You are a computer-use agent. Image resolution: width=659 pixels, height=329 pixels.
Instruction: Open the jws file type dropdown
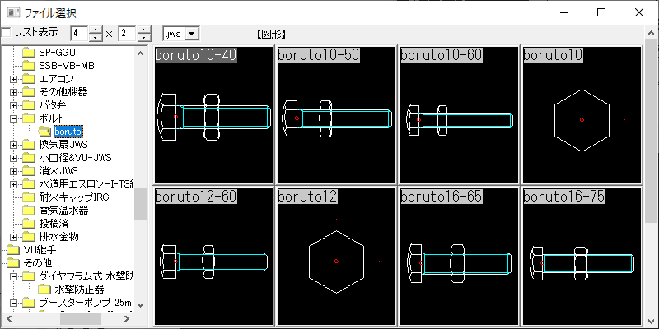(192, 34)
